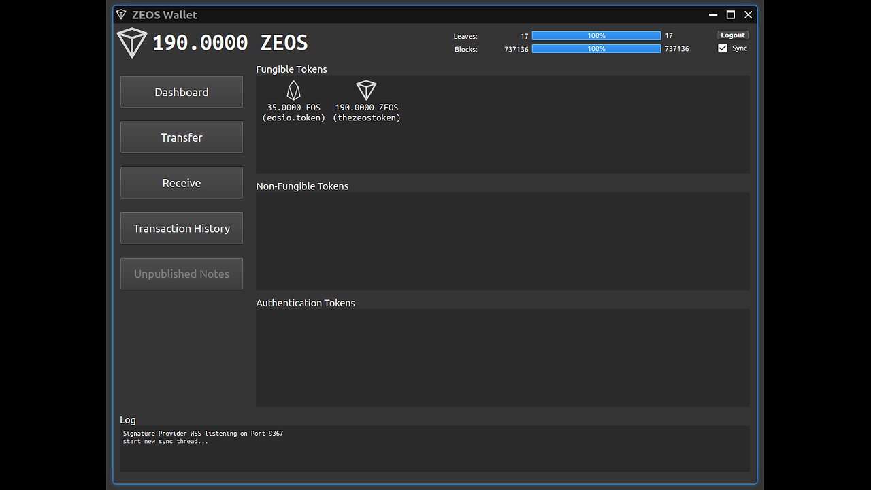Minimize the ZEOS Wallet window
The height and width of the screenshot is (490, 871).
(713, 14)
